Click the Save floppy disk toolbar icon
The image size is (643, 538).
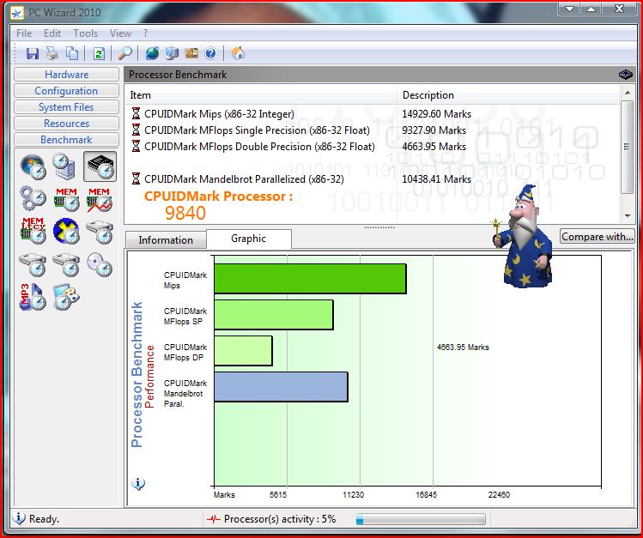coord(33,53)
